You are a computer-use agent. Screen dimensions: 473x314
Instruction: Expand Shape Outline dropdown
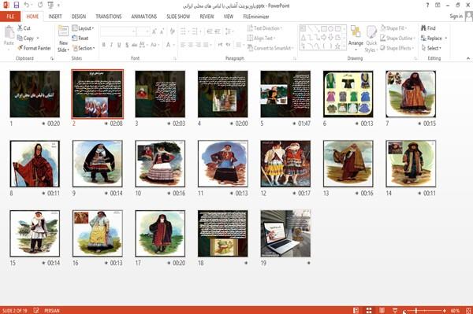(397, 38)
